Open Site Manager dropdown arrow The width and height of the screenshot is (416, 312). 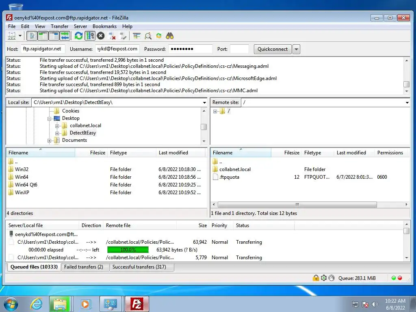[20, 36]
